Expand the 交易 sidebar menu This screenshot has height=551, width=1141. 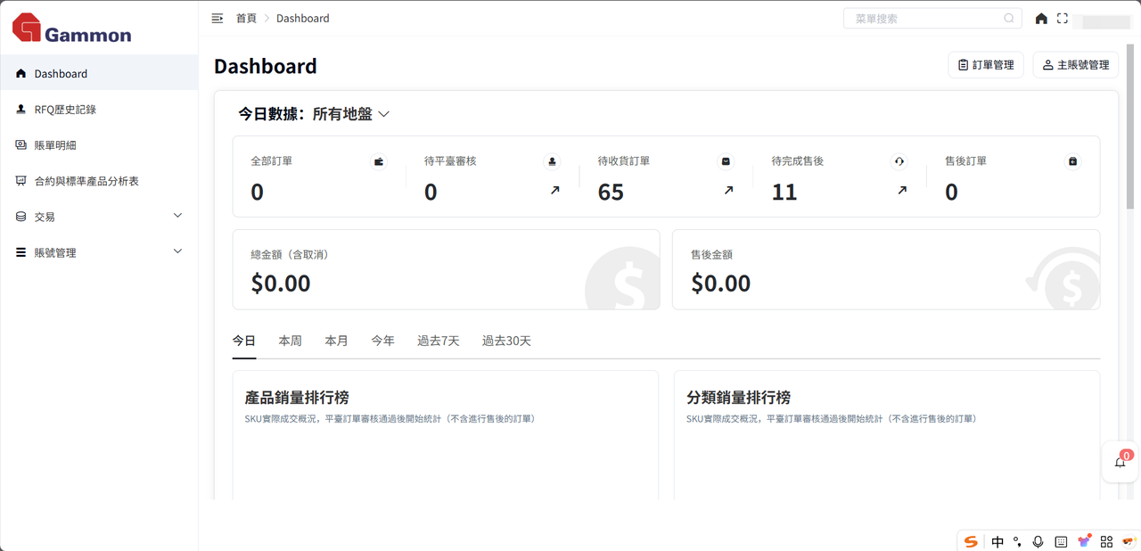click(98, 217)
